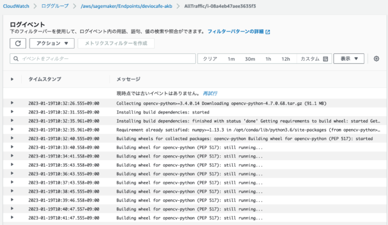Click message 'Collecting opencv-python>=3.4.0.14 Downloading'

click(221, 103)
